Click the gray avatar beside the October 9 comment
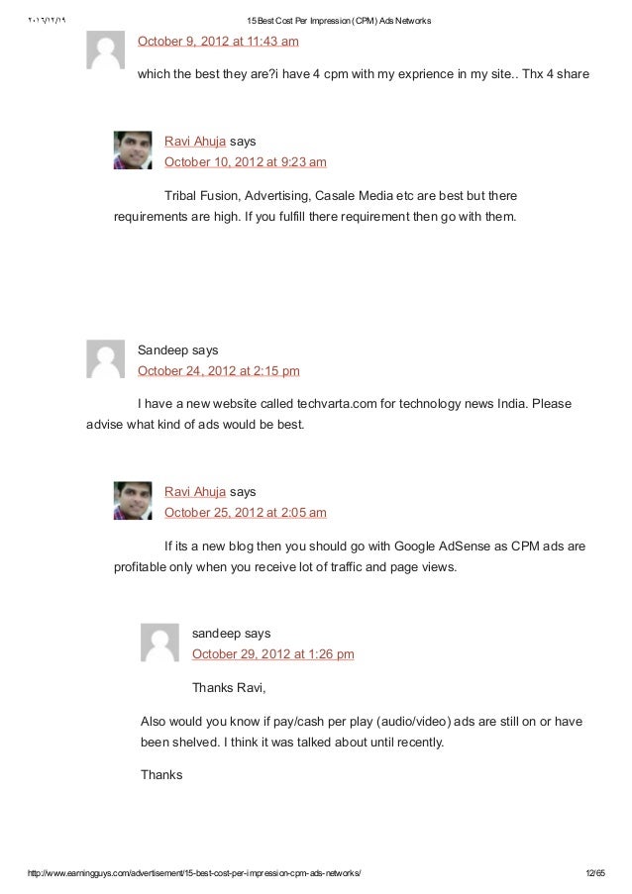632x894 pixels. coord(106,50)
